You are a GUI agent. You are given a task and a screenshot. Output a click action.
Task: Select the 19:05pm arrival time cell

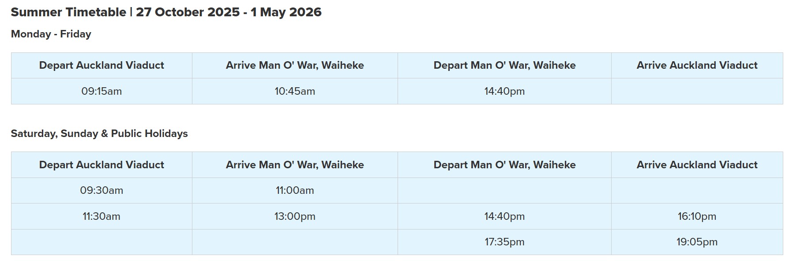(x=697, y=242)
